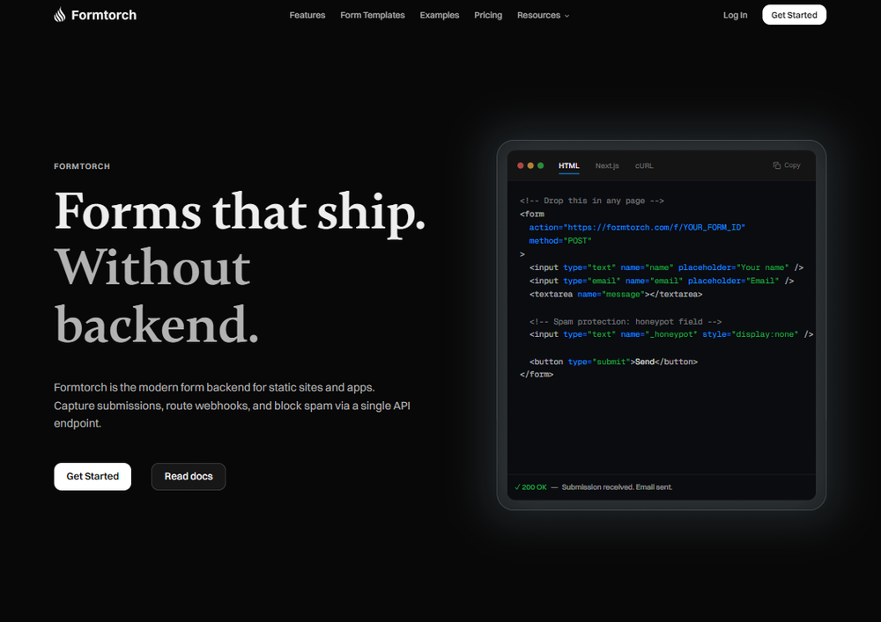Click the yellow window dot in the mockup
The height and width of the screenshot is (622, 881).
(x=529, y=165)
